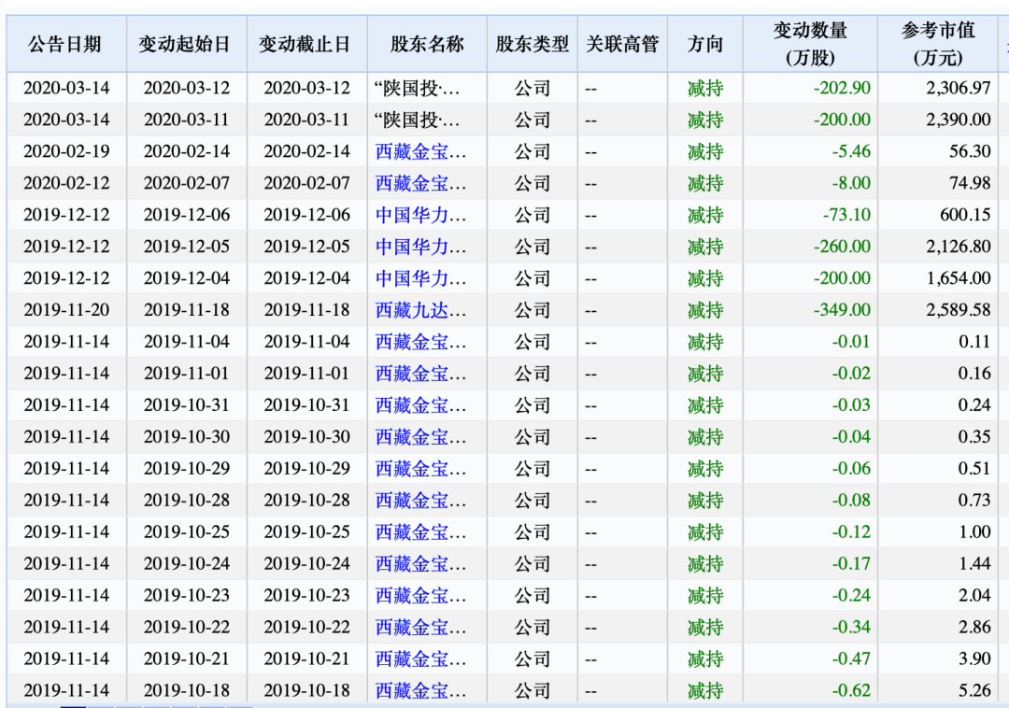Sort by 变动数量 (万股) header
Viewport: 1009px width, 708px height.
click(810, 44)
